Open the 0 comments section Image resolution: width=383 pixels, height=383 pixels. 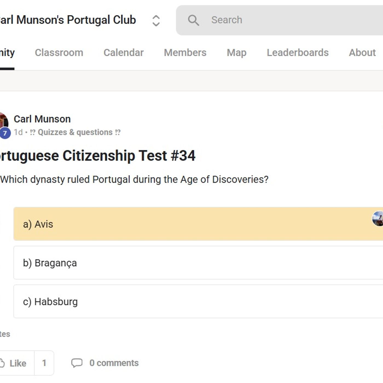(x=114, y=363)
